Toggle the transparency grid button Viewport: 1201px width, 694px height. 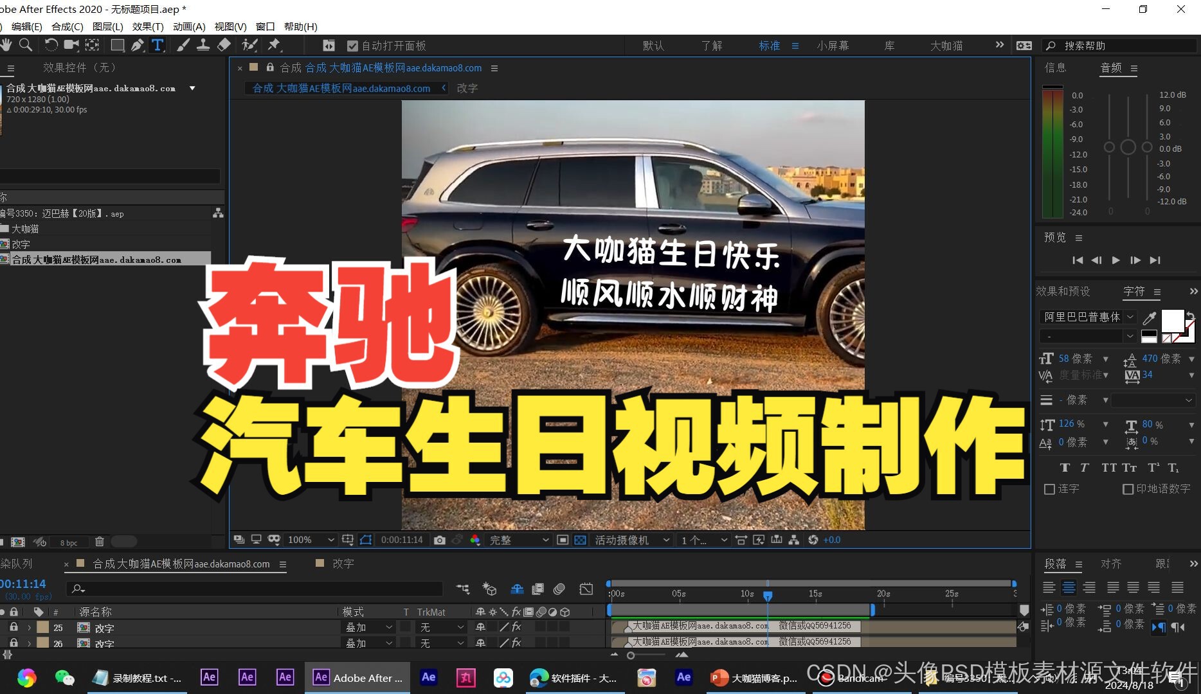580,540
